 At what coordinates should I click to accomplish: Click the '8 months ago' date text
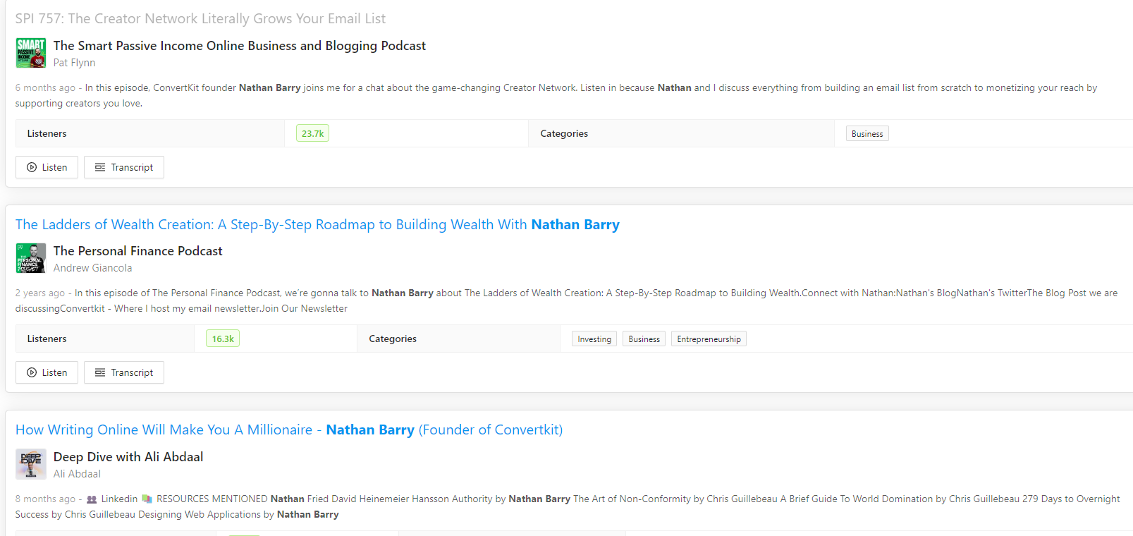pyautogui.click(x=45, y=499)
